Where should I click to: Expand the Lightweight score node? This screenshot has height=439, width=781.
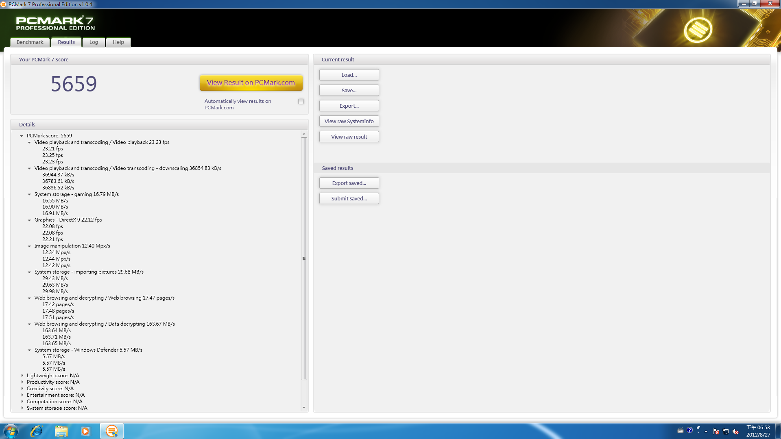pos(22,376)
